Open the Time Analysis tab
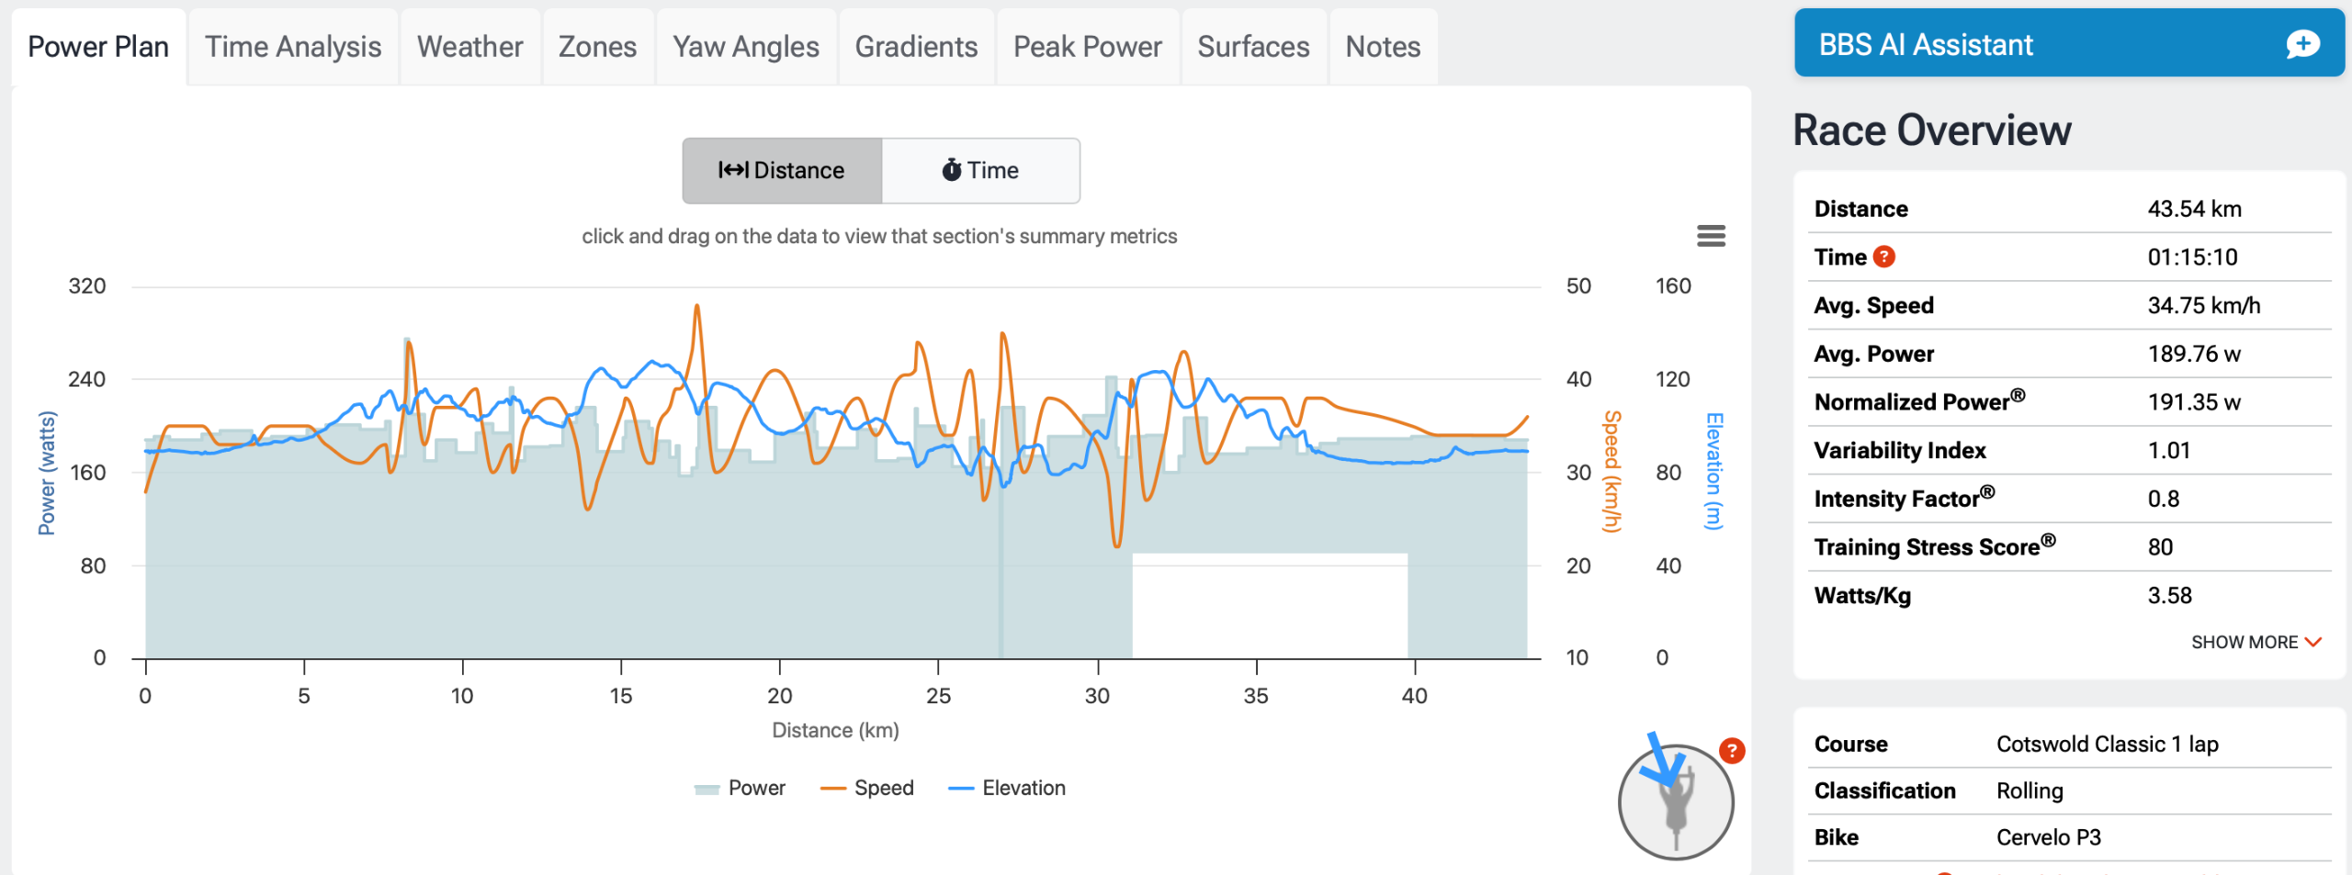 [x=292, y=47]
